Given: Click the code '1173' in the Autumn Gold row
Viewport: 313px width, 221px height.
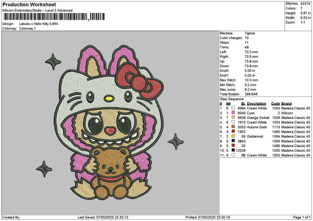Looking at the screenshot, I should point(276,127).
